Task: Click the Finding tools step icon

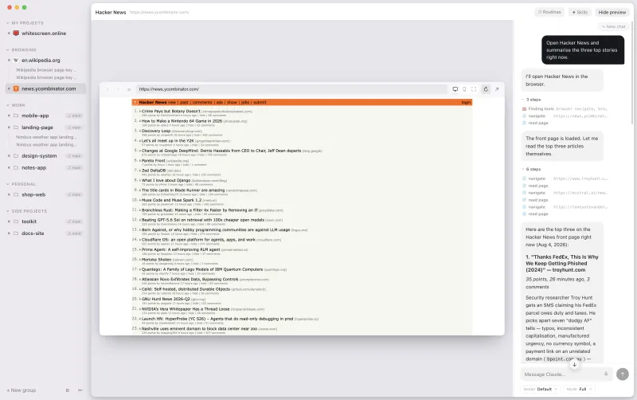Action: (x=524, y=109)
